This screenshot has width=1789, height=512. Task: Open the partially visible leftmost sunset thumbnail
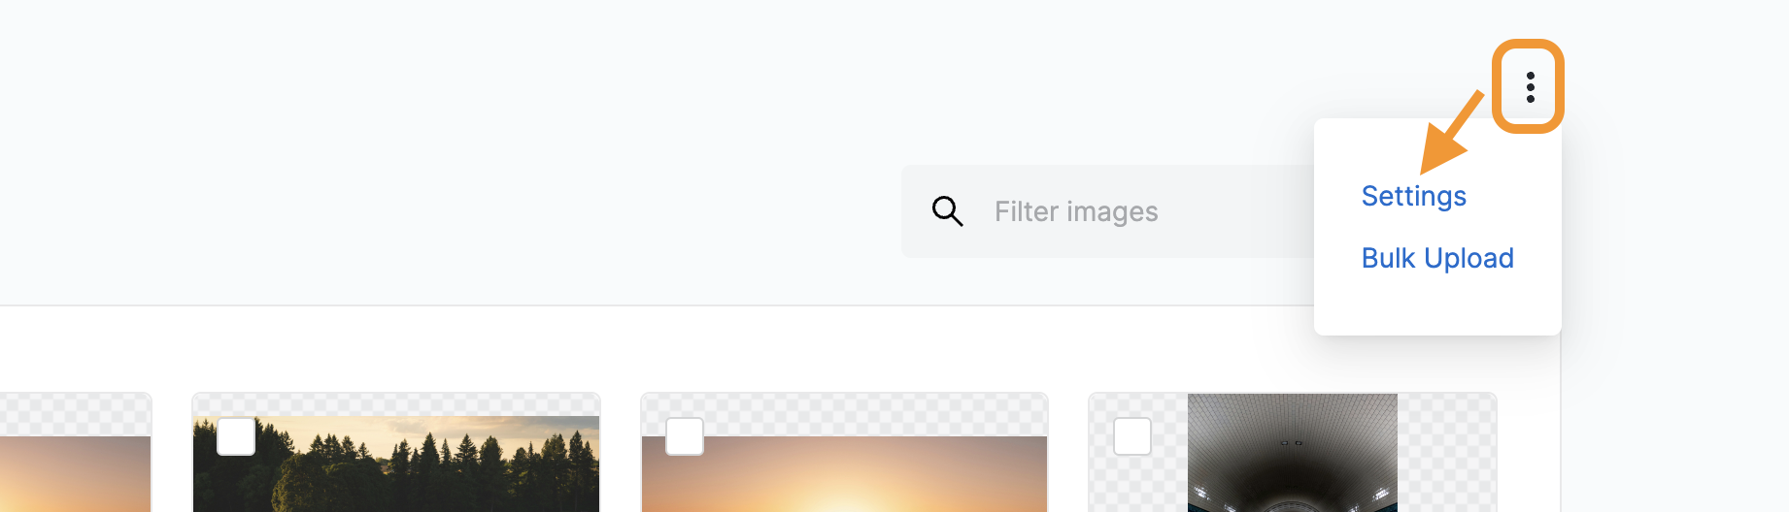coord(75,474)
